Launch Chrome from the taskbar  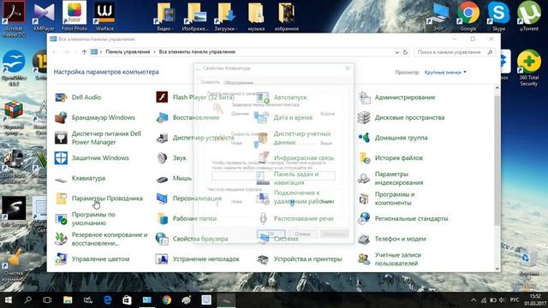pos(167,300)
